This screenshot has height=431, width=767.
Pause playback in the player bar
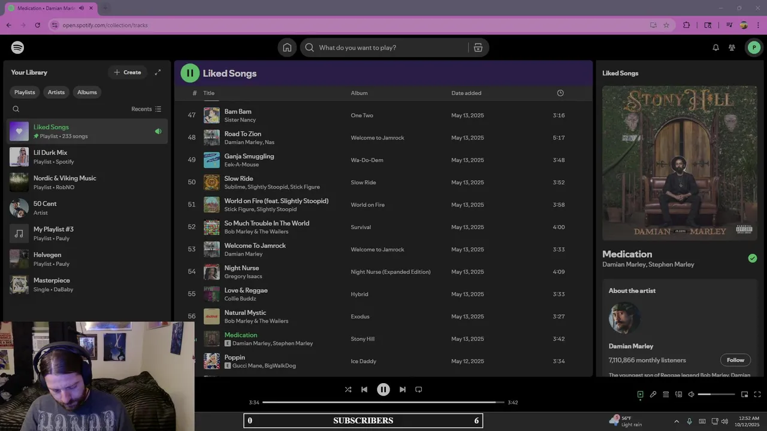coord(383,389)
